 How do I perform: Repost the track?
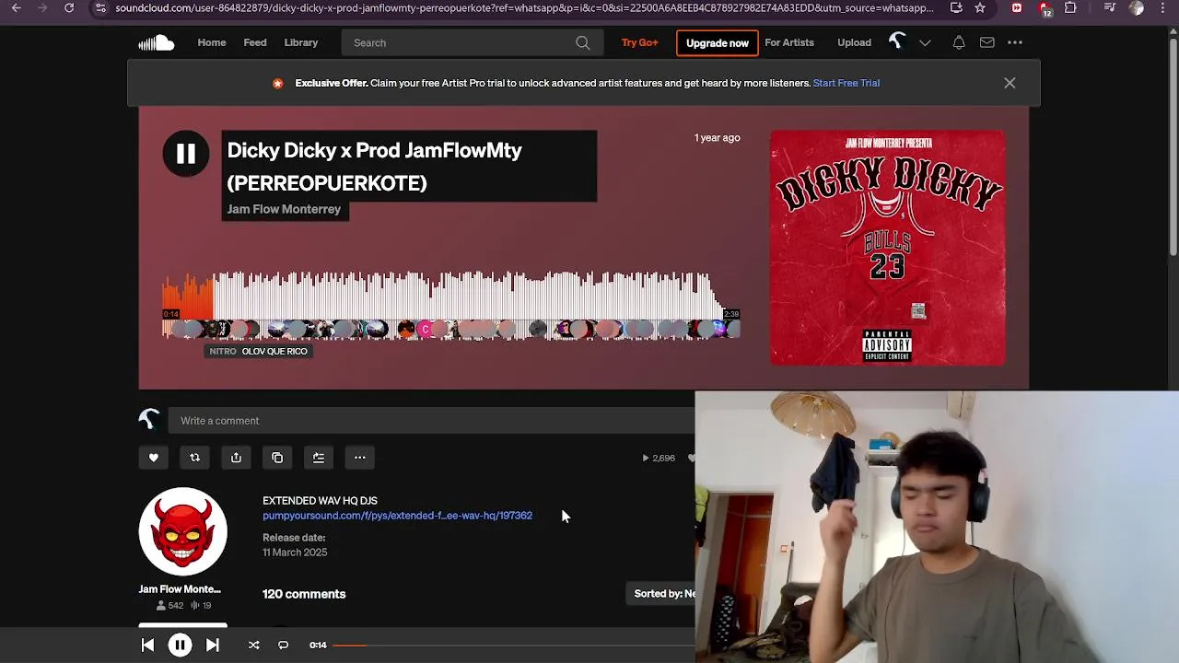194,458
